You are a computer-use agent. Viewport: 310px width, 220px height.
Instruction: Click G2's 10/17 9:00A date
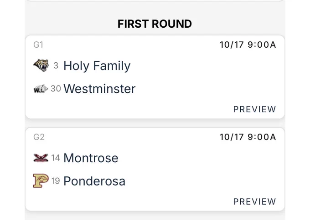[248, 137]
